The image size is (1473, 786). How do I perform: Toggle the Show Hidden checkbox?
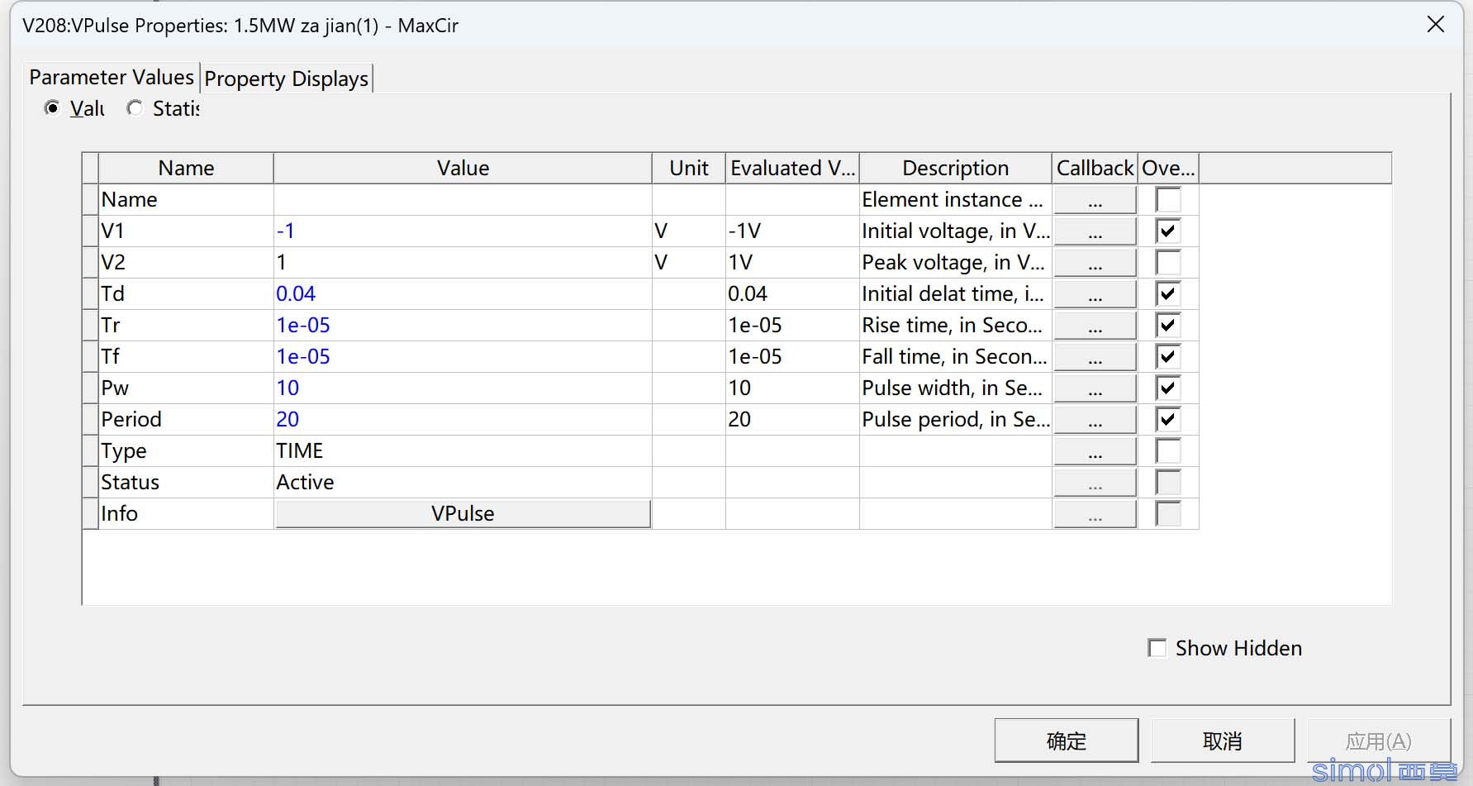pyautogui.click(x=1157, y=648)
